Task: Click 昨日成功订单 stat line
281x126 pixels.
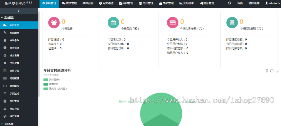Action: click(x=118, y=48)
